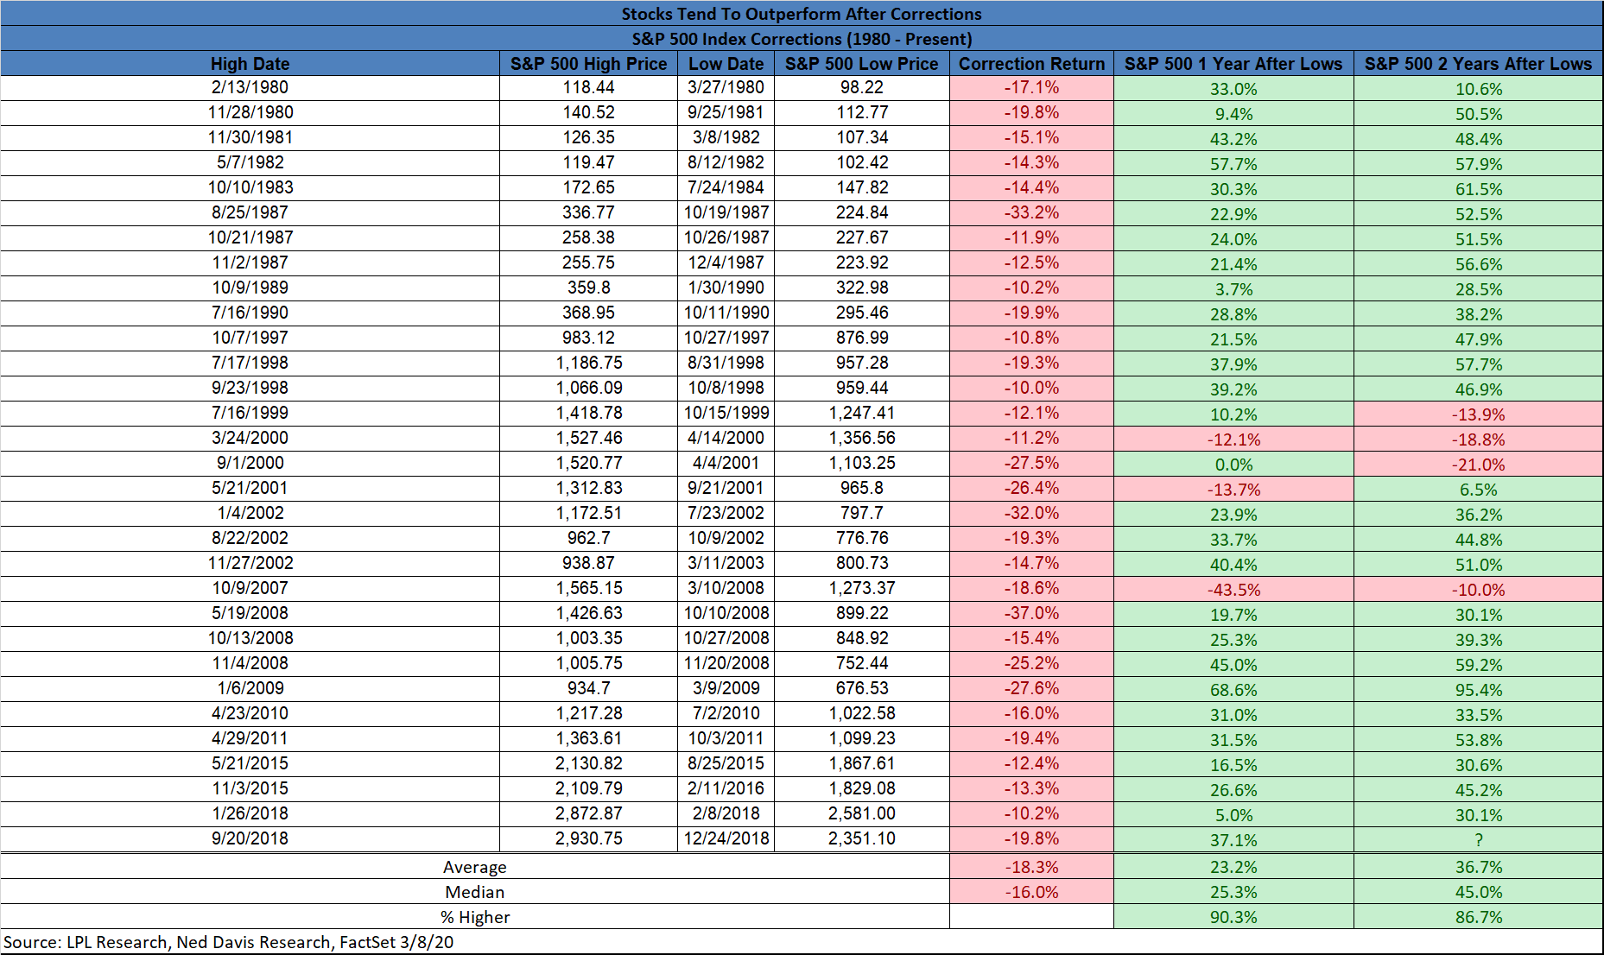Click the "Average" row label
The image size is (1604, 955).
(474, 867)
